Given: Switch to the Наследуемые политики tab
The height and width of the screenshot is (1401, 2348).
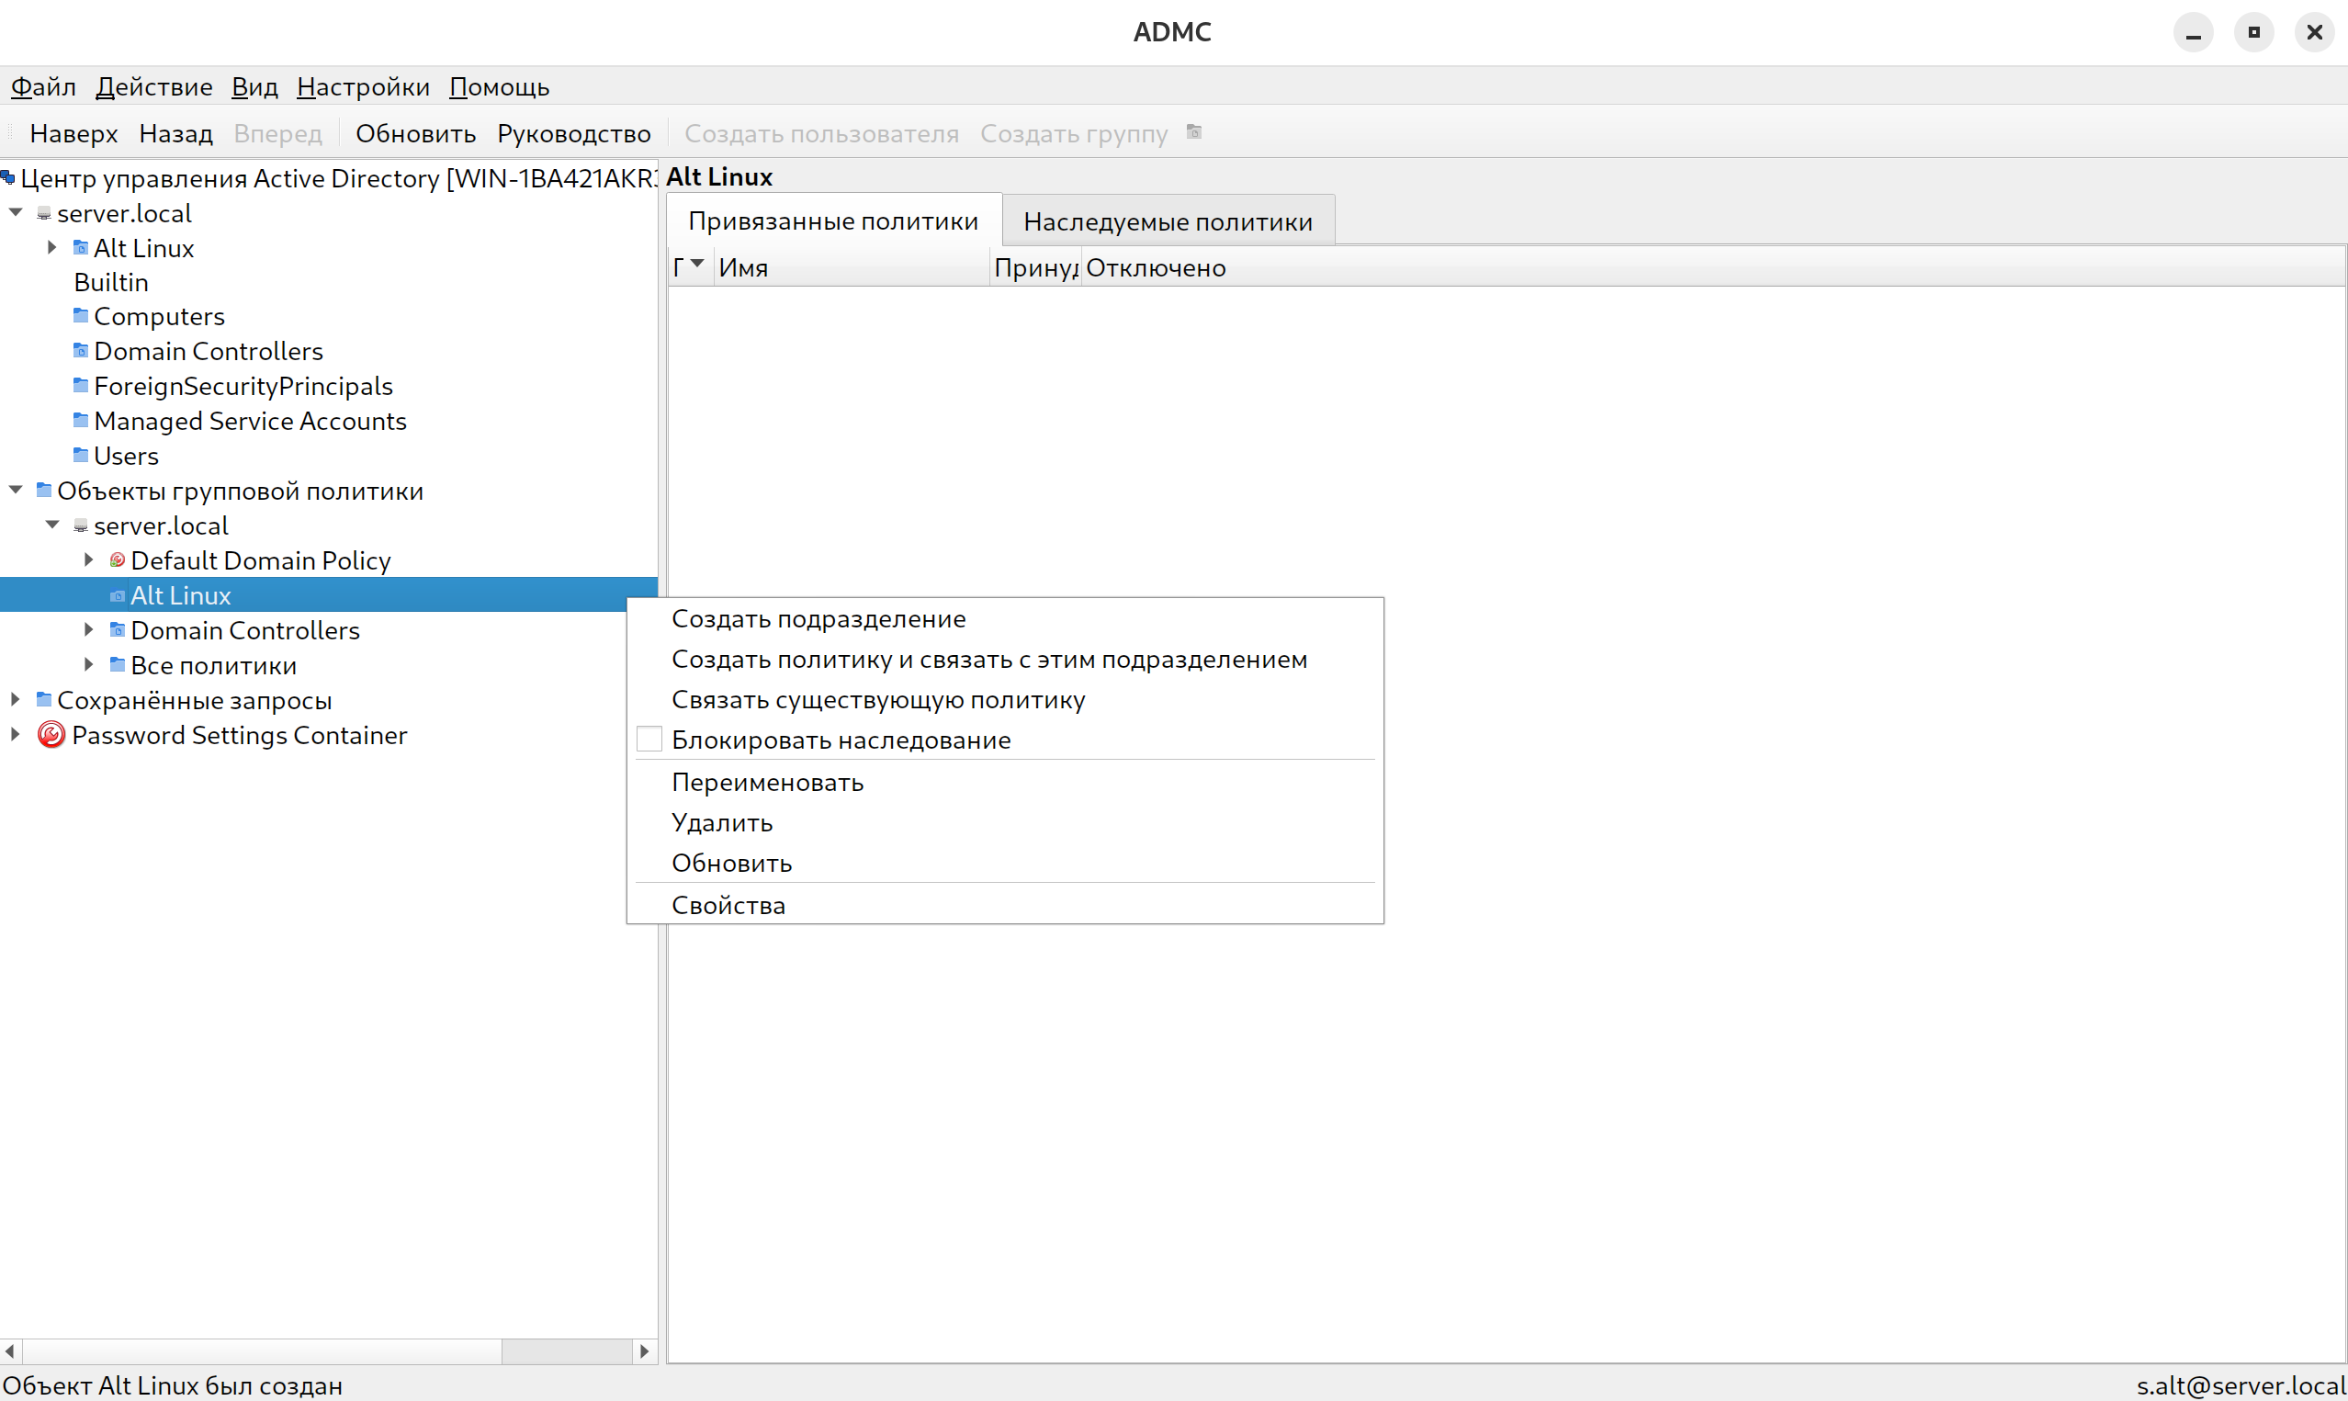Looking at the screenshot, I should coord(1168,221).
